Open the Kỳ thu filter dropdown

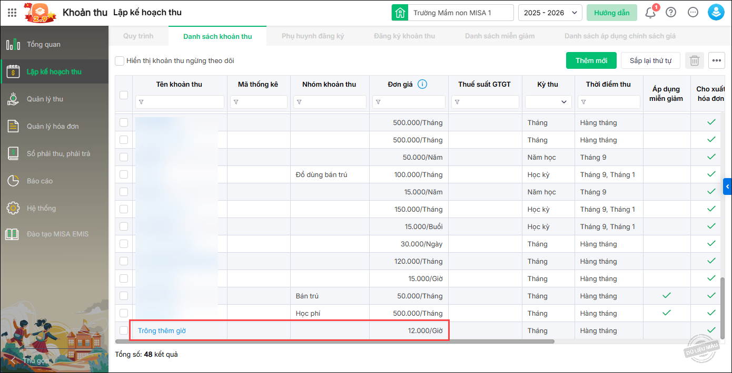pyautogui.click(x=548, y=102)
